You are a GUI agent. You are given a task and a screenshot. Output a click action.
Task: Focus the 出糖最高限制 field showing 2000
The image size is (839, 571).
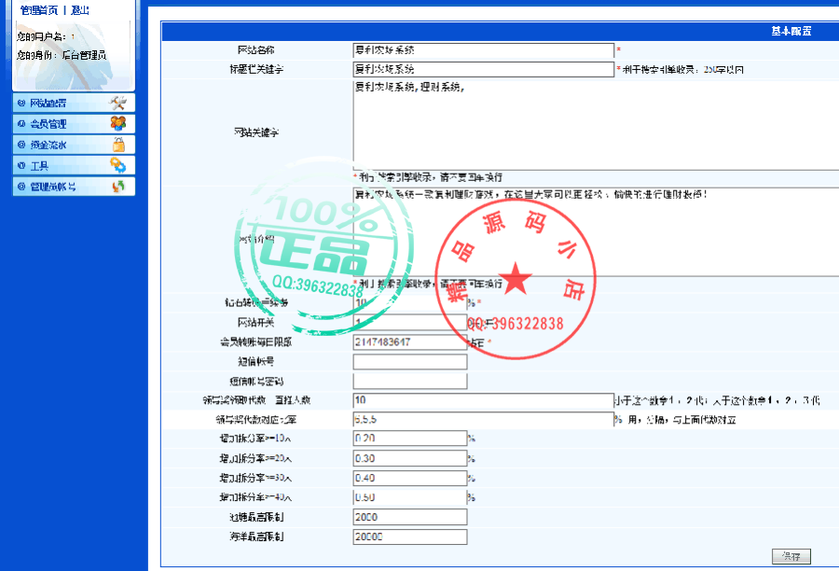(x=410, y=517)
